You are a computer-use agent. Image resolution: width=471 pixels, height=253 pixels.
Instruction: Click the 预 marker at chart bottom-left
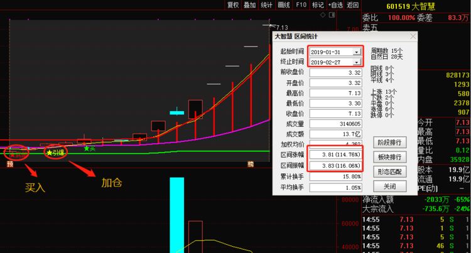tap(10, 164)
